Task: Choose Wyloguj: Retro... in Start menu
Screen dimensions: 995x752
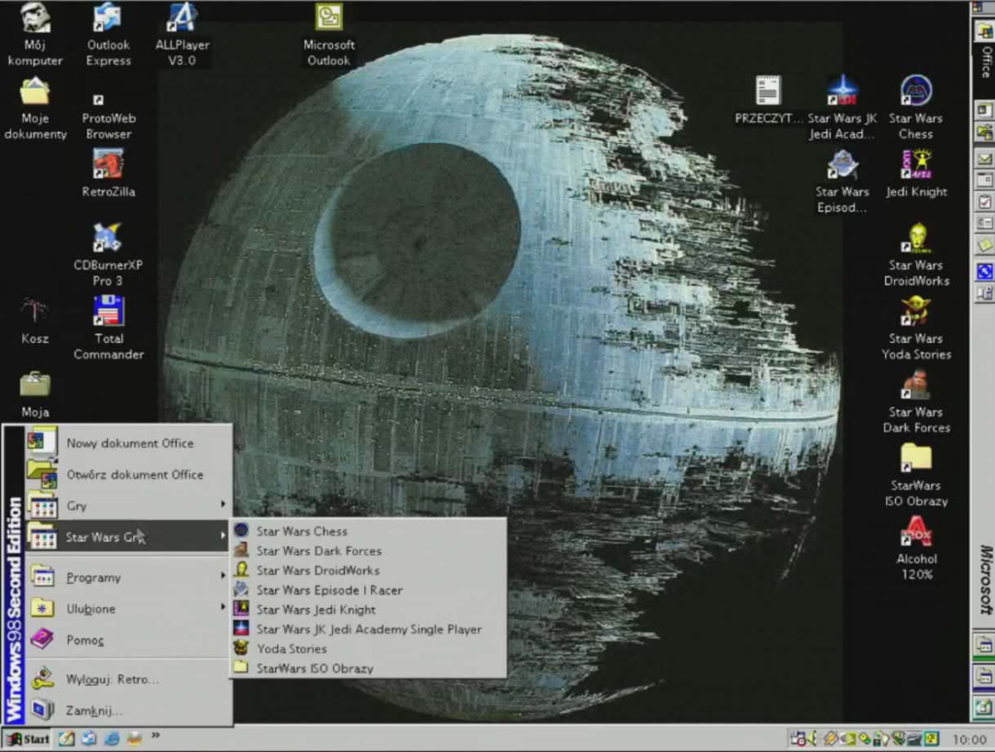Action: coord(128,679)
